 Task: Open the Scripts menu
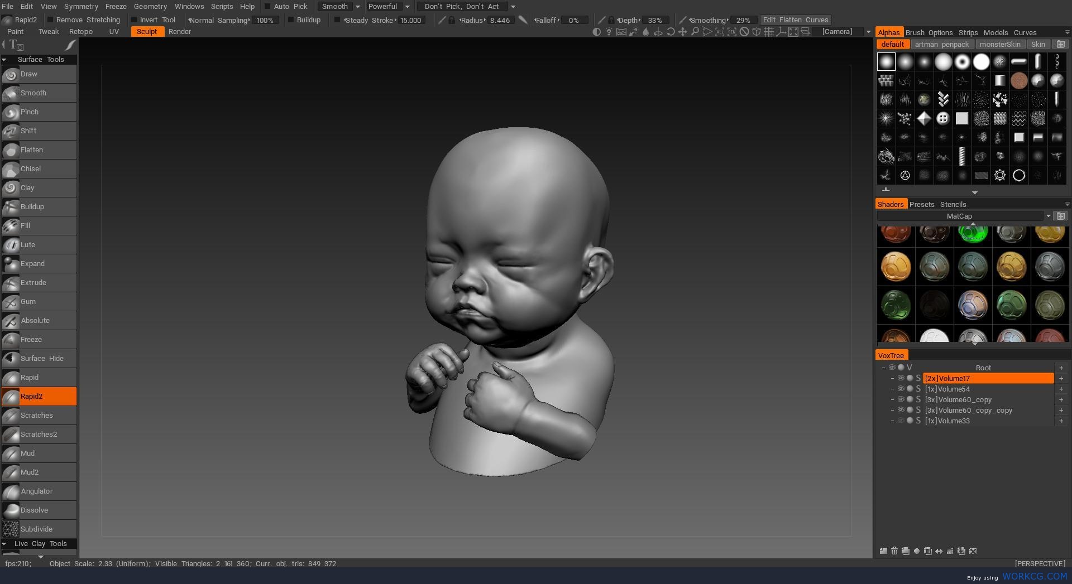coord(222,7)
